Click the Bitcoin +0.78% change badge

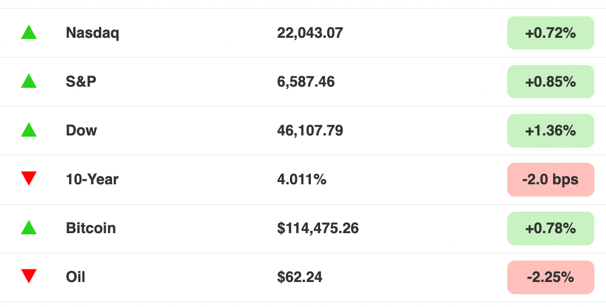[550, 228]
